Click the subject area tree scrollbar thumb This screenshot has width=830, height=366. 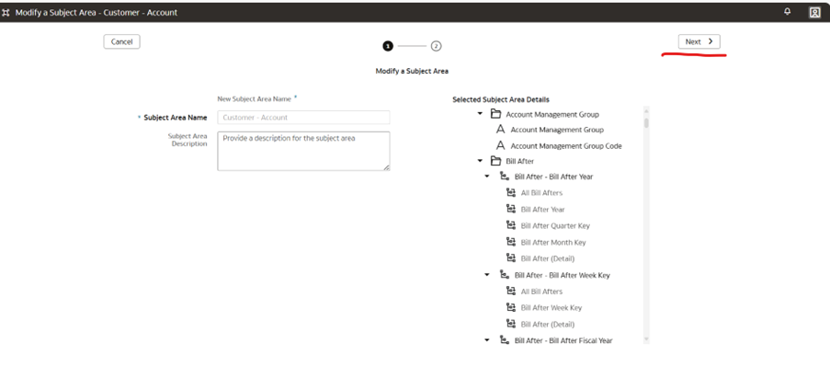(646, 123)
